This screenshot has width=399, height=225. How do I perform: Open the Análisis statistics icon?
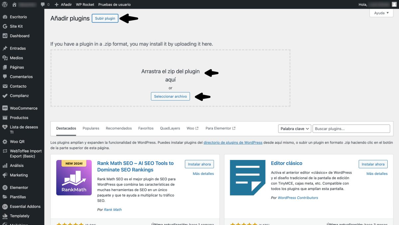point(5,165)
